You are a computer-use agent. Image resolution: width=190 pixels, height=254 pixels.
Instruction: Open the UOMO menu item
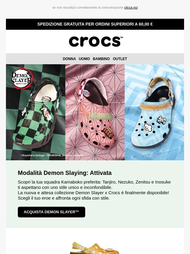(84, 59)
